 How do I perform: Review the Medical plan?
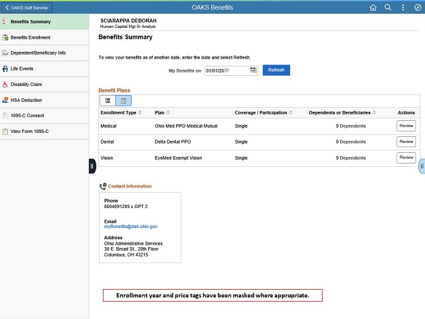click(x=406, y=126)
